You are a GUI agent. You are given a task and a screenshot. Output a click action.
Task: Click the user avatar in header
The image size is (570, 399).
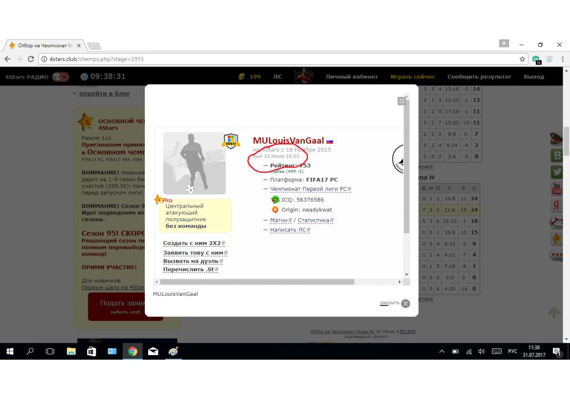tap(304, 76)
